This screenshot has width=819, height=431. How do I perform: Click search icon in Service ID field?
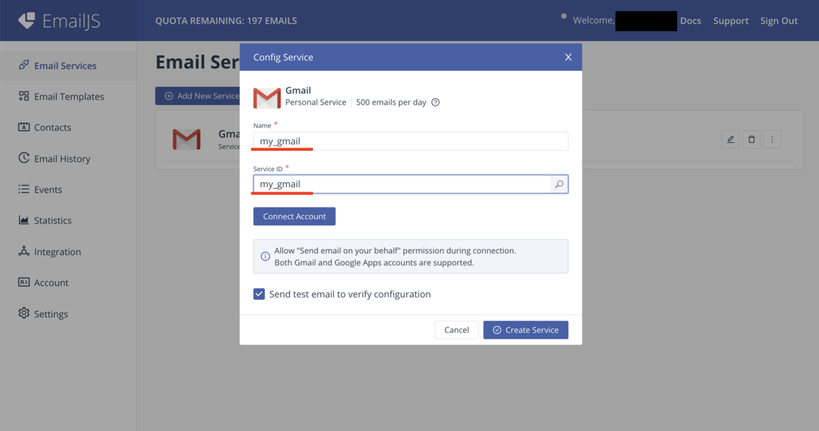pos(559,184)
